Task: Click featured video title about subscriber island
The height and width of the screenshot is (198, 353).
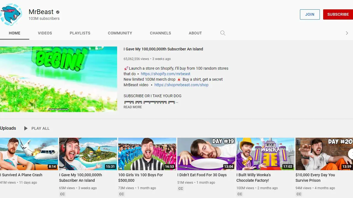Action: click(163, 49)
